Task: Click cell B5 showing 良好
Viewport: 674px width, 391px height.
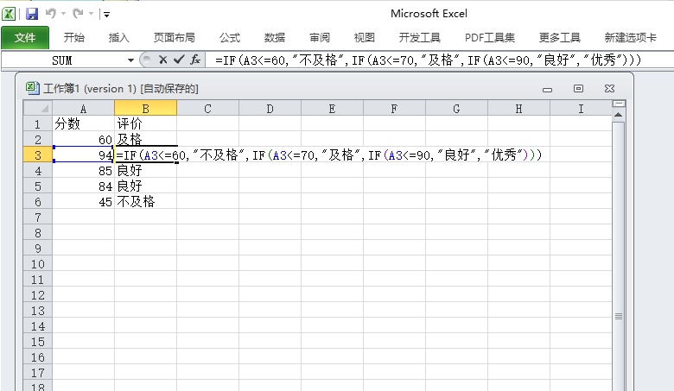Action: click(146, 186)
